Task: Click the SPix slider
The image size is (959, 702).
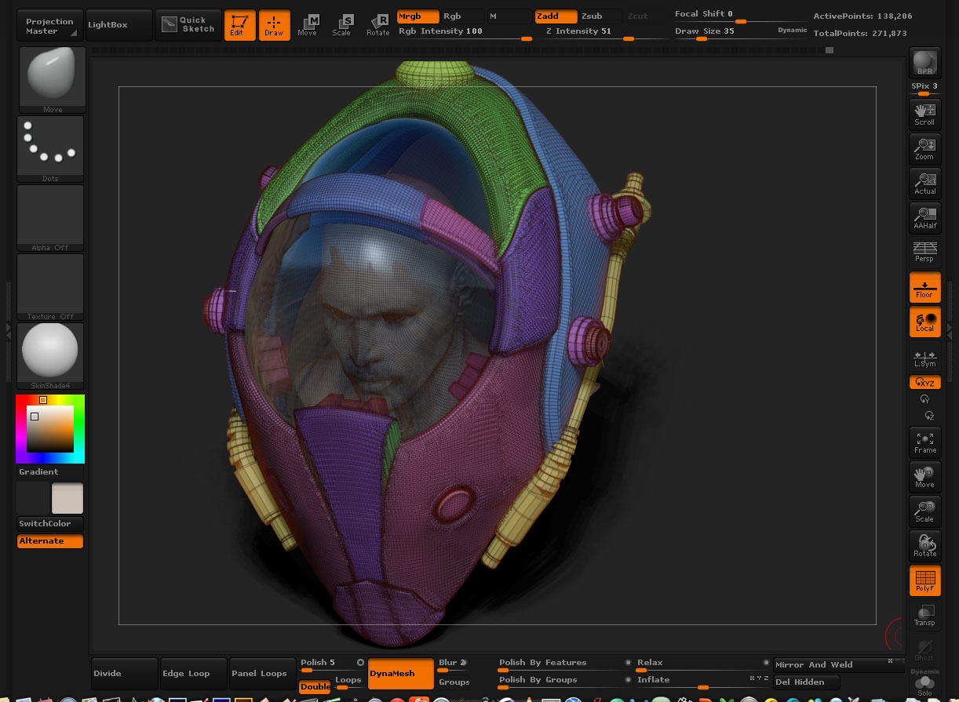Action: [x=924, y=88]
